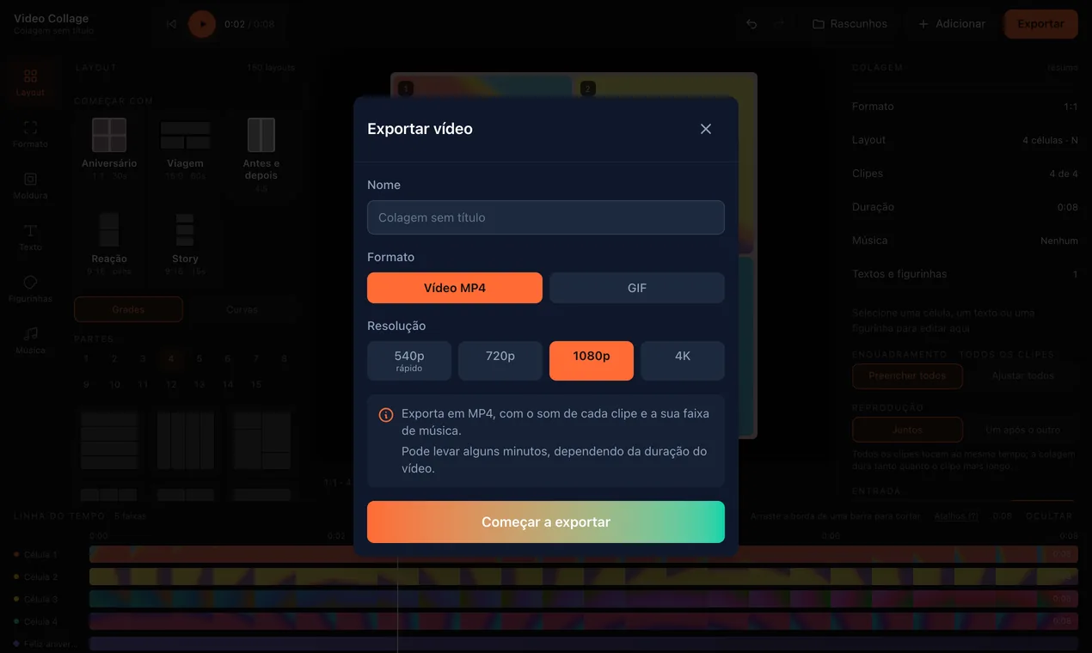Click Preencher todos button
This screenshot has width=1092, height=653.
(907, 375)
